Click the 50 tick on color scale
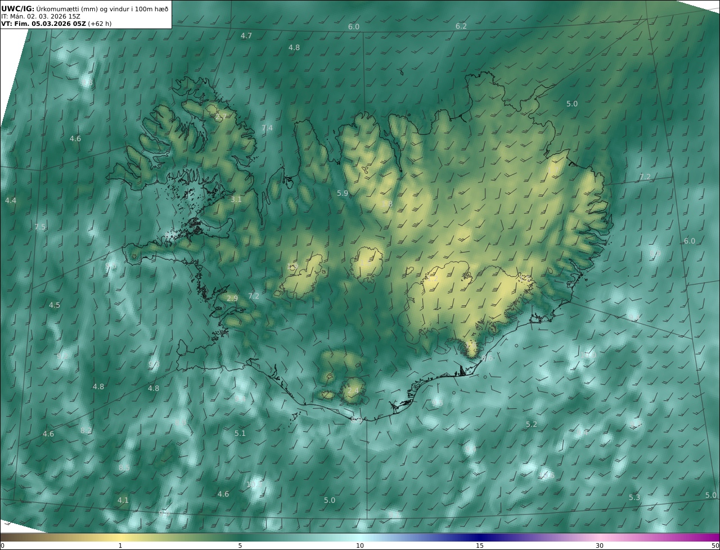The width and height of the screenshot is (720, 550). [715, 546]
